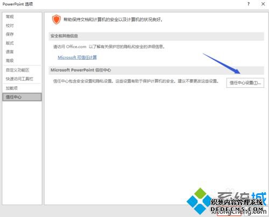Go to the 保存 options page

[10, 34]
